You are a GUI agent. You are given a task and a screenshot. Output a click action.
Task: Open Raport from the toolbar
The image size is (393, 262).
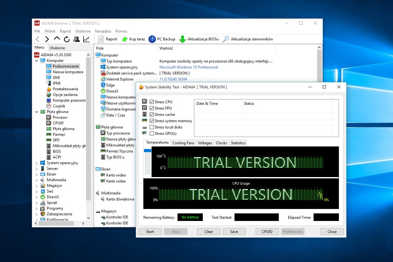[x=108, y=39]
